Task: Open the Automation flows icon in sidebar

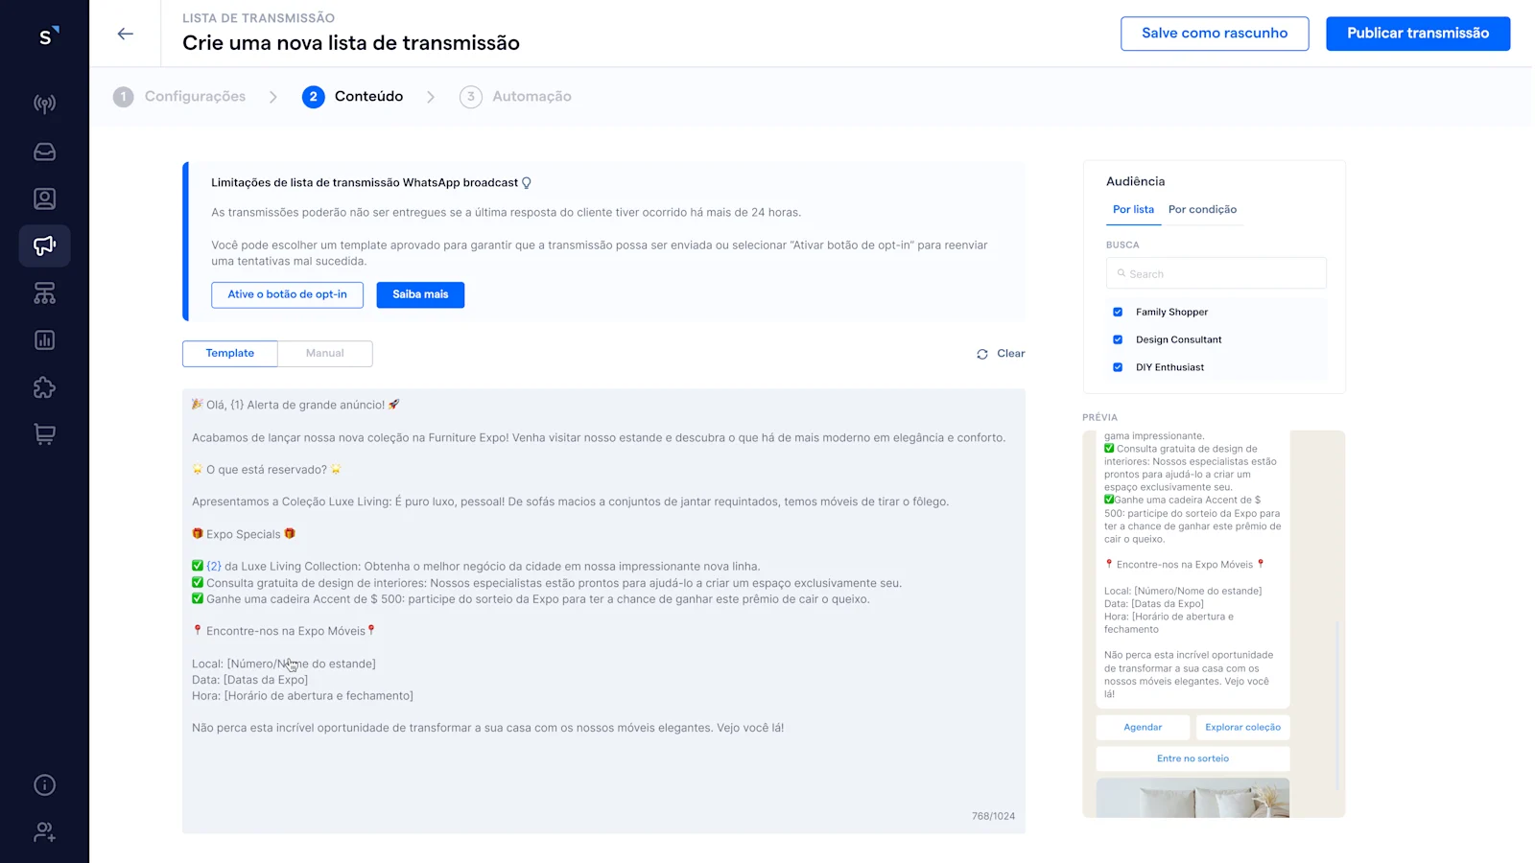Action: tap(44, 292)
